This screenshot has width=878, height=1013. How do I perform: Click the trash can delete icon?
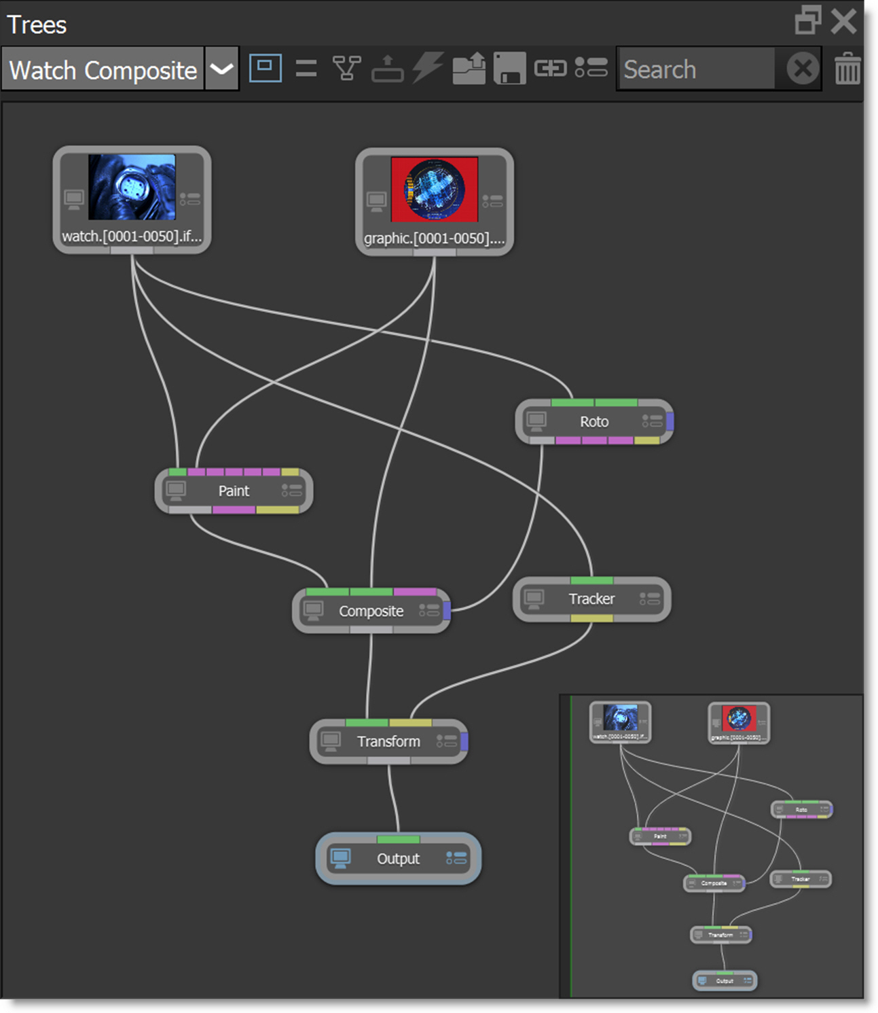847,69
